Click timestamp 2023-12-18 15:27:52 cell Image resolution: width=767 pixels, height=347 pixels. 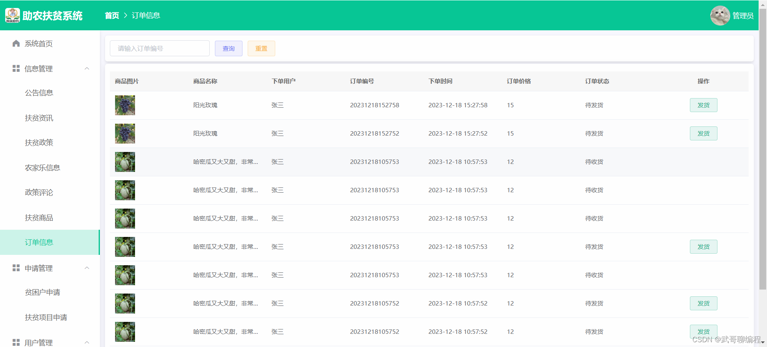458,134
